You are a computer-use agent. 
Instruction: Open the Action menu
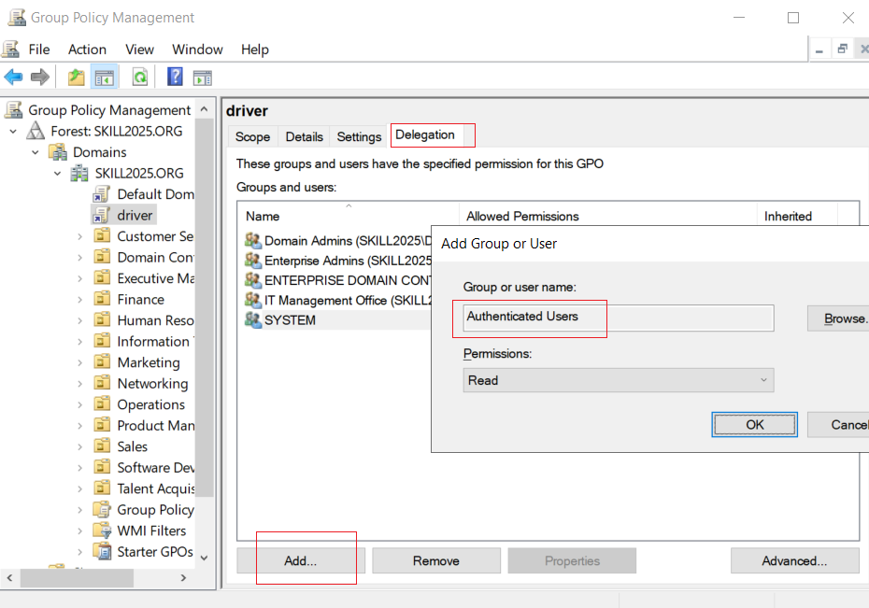[x=87, y=49]
